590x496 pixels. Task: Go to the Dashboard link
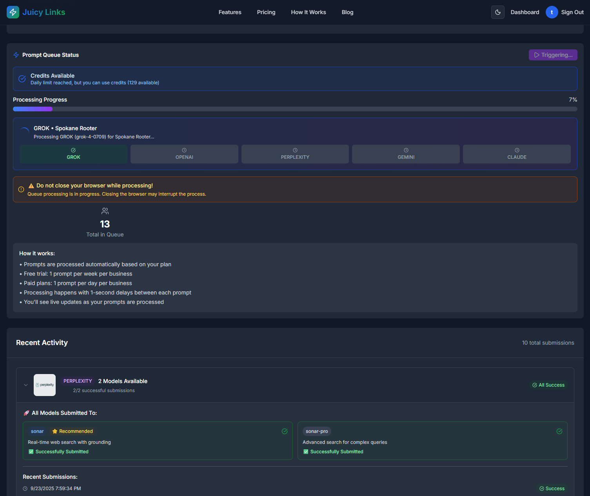[x=525, y=12]
